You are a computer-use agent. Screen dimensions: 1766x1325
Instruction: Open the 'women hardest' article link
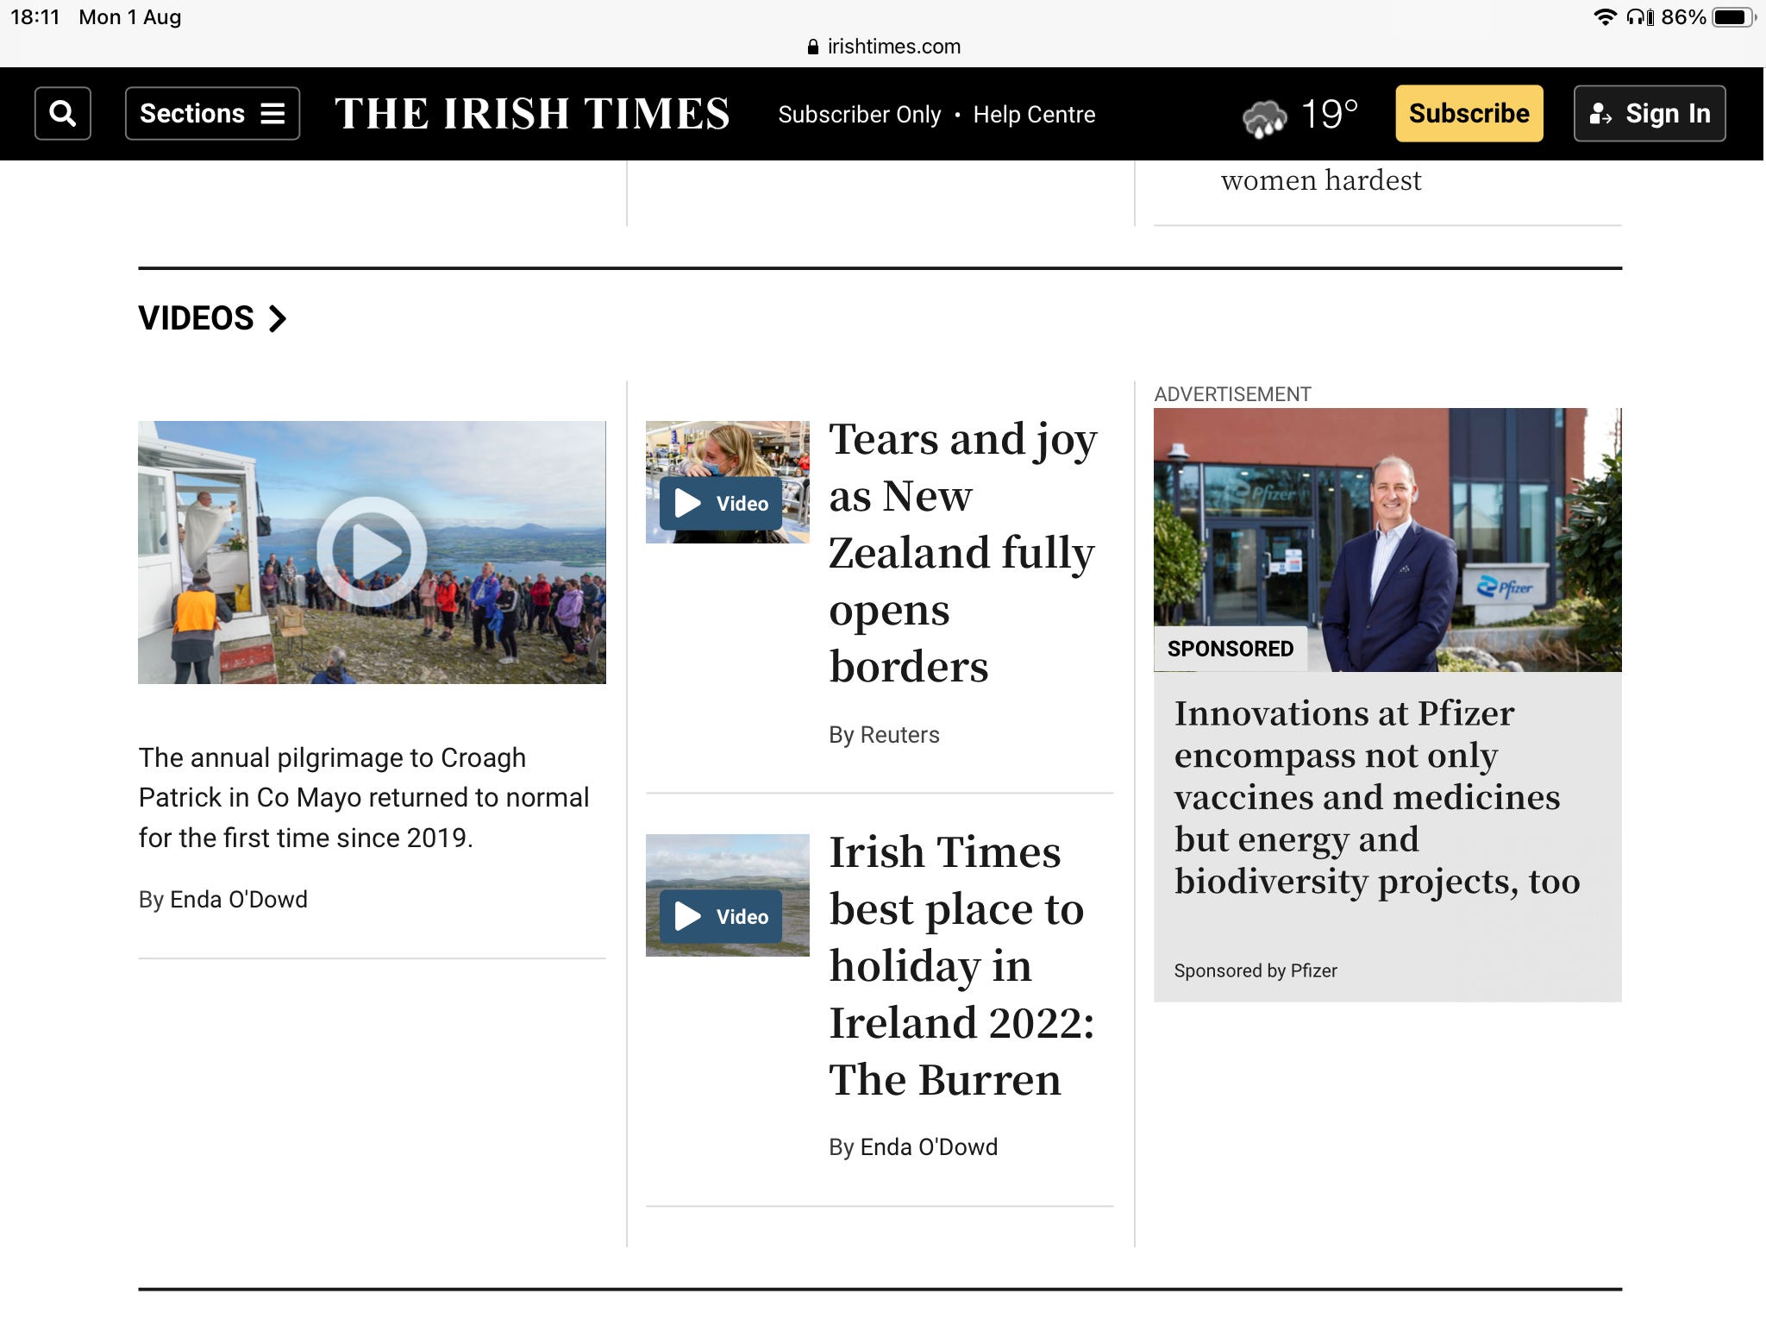[1320, 180]
